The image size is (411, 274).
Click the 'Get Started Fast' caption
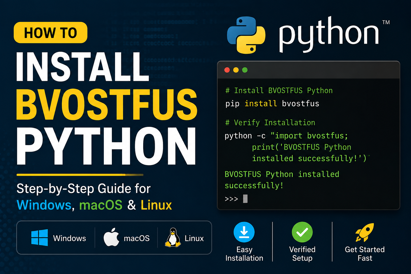(365, 254)
